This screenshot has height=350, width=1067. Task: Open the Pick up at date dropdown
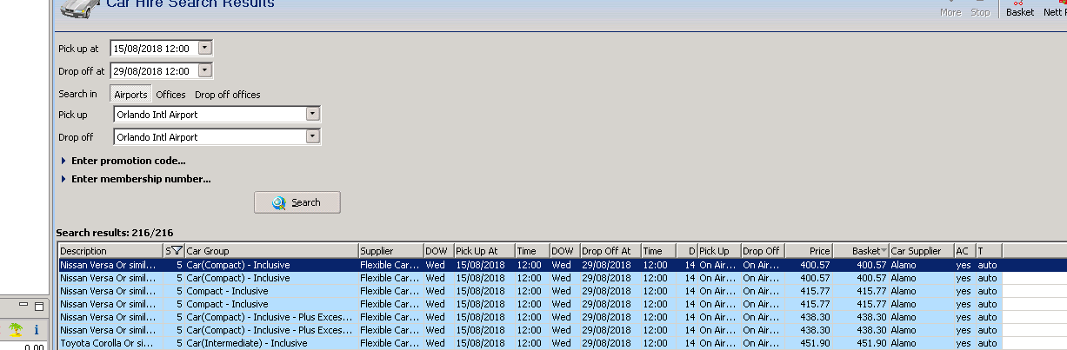point(204,49)
